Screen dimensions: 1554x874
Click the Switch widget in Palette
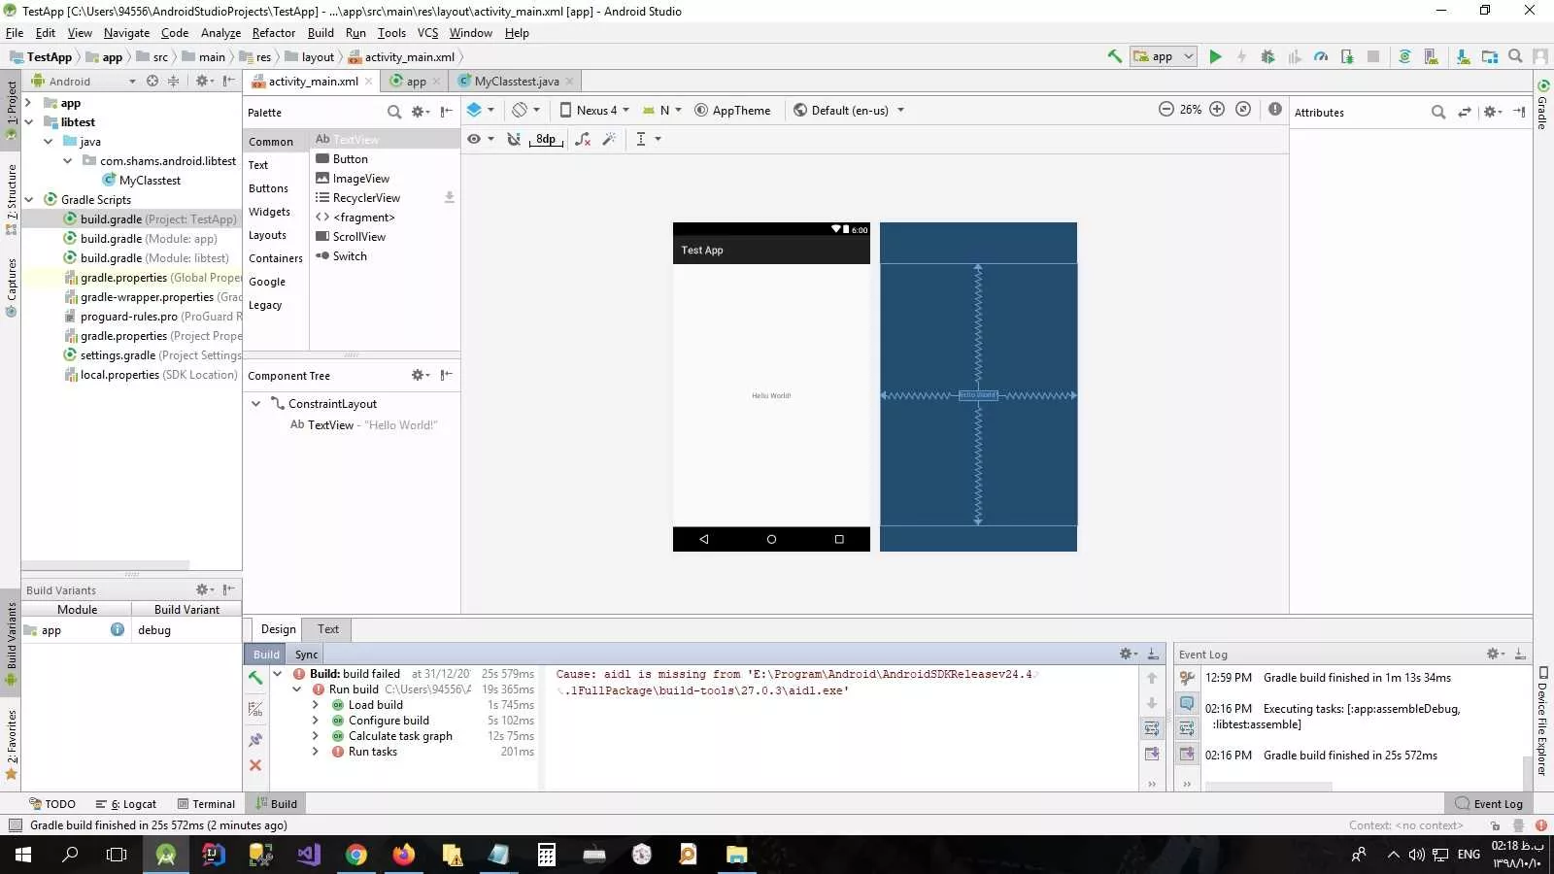[342, 256]
